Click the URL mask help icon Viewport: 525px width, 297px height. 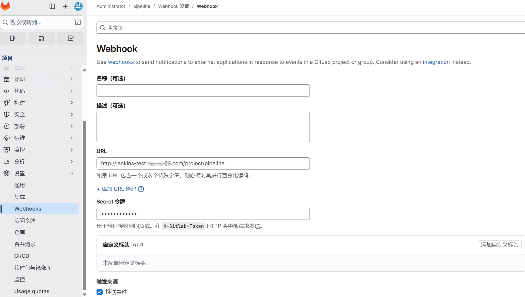click(x=141, y=189)
